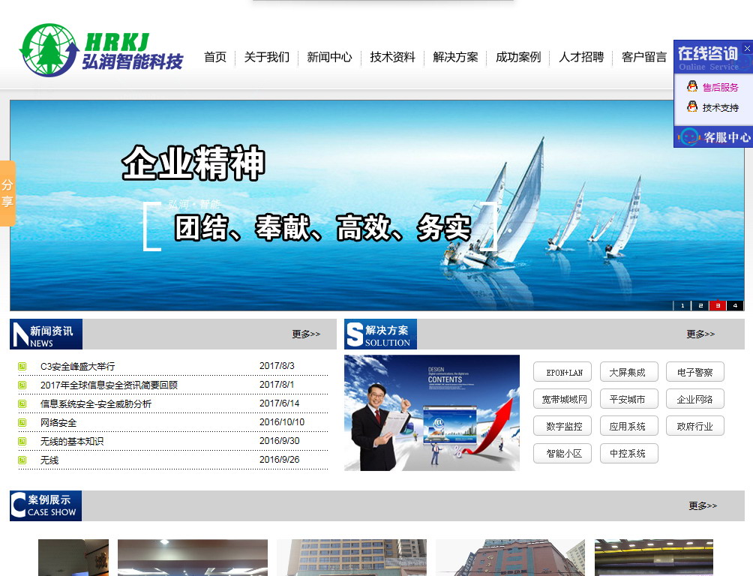
Task: Close the 在线咨询 floating panel
Action: (x=747, y=48)
